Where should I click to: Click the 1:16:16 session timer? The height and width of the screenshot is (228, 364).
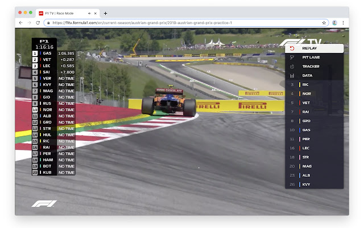[44, 47]
